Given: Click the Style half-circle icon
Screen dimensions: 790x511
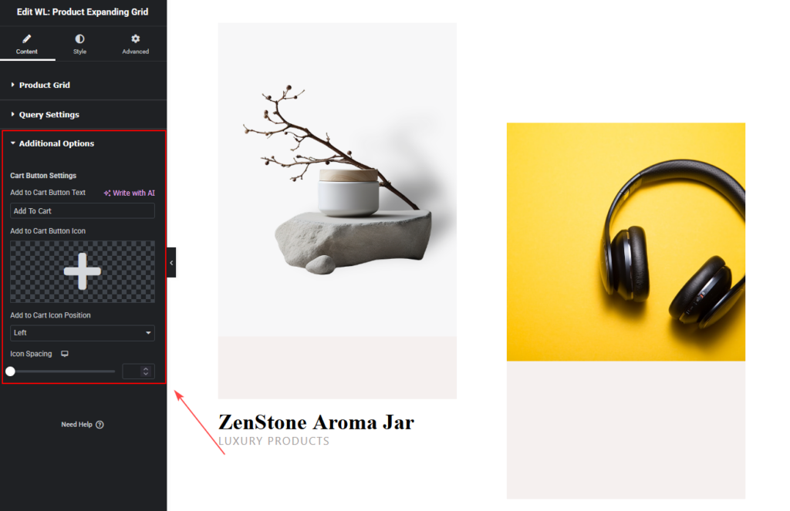Looking at the screenshot, I should [79, 39].
